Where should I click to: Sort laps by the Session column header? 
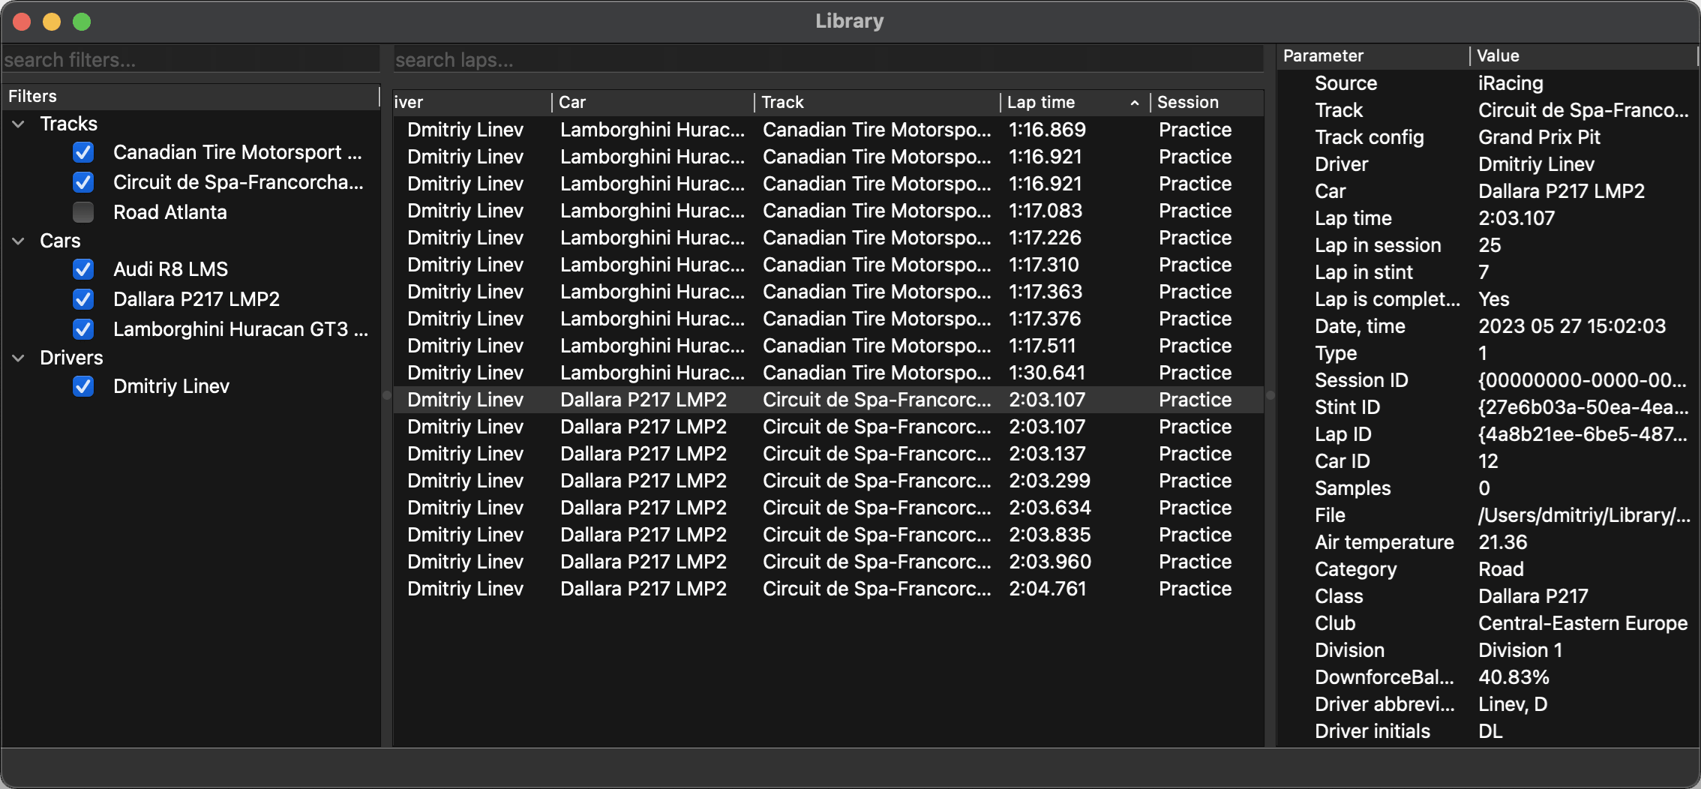(x=1204, y=103)
